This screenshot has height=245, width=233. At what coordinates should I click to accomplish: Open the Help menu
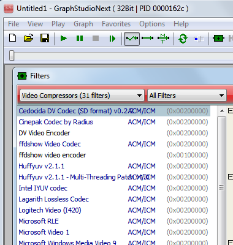tap(181, 24)
